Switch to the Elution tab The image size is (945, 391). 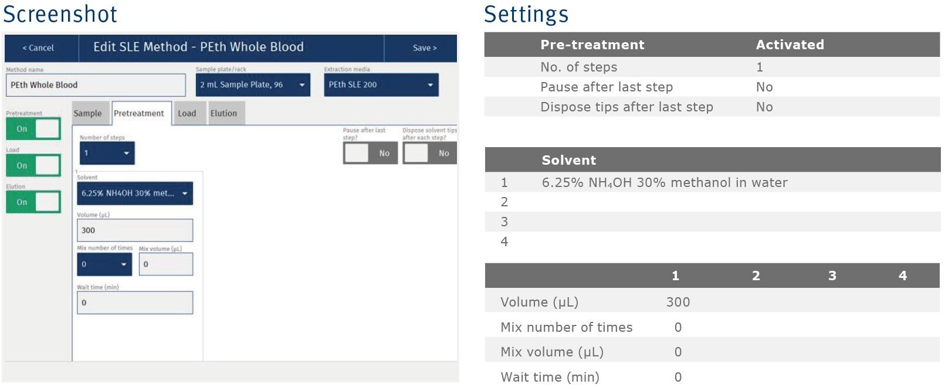223,113
